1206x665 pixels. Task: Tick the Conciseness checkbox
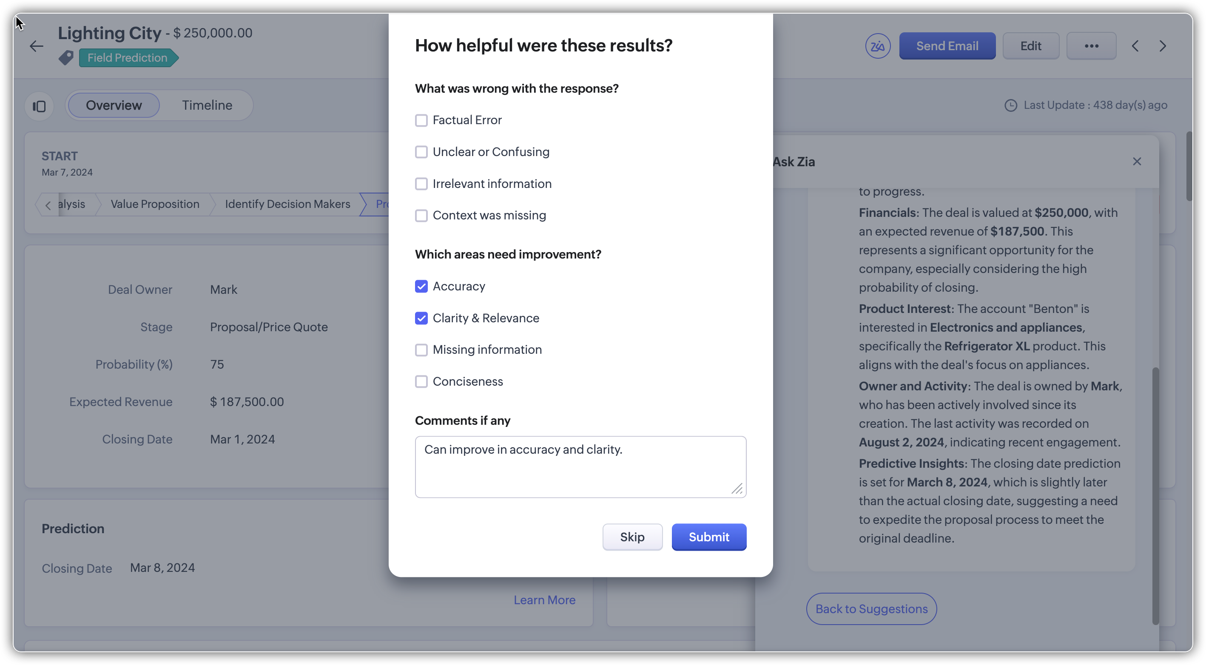pyautogui.click(x=421, y=382)
